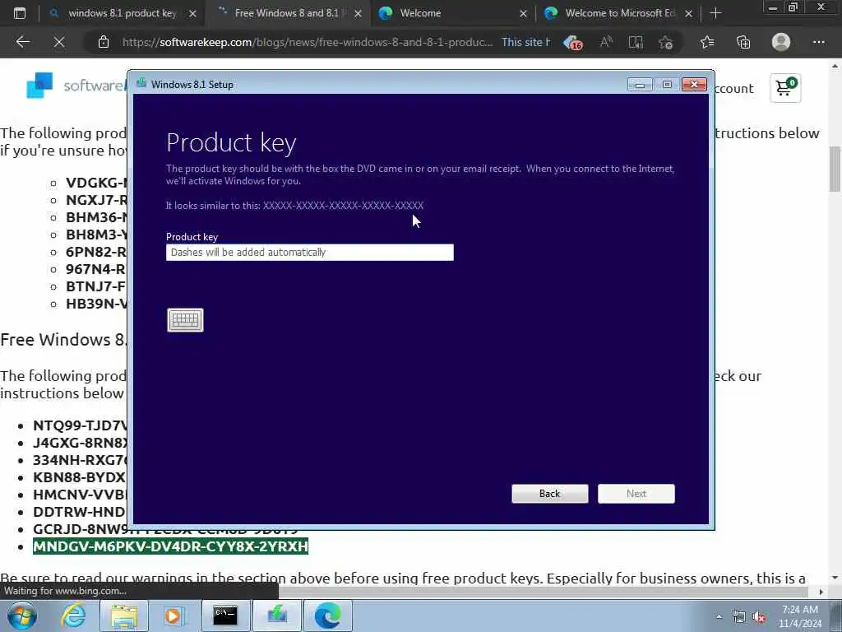This screenshot has height=632, width=842.
Task: Open the Collections icon in Edge
Action: 743,42
